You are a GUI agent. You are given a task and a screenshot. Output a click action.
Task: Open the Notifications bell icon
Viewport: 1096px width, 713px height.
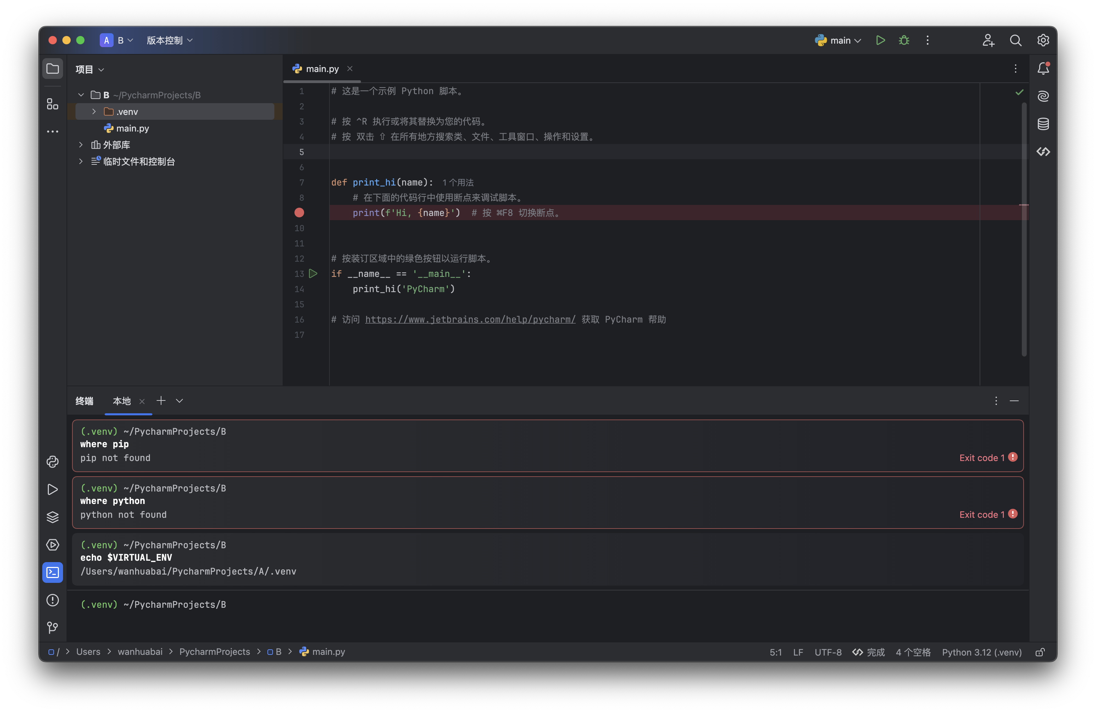click(1043, 69)
